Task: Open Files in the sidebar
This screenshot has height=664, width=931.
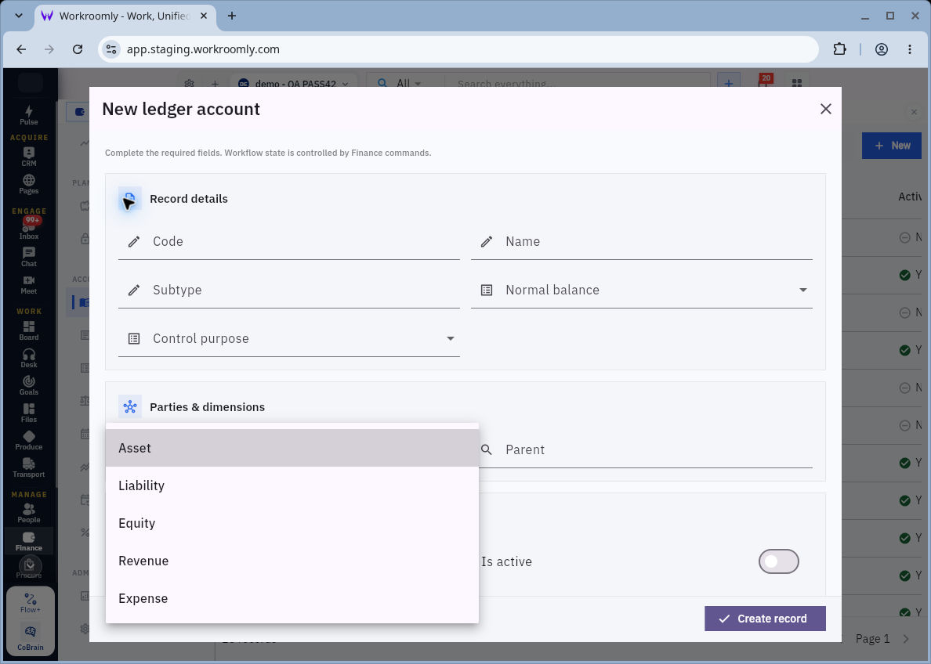Action: coord(28,413)
